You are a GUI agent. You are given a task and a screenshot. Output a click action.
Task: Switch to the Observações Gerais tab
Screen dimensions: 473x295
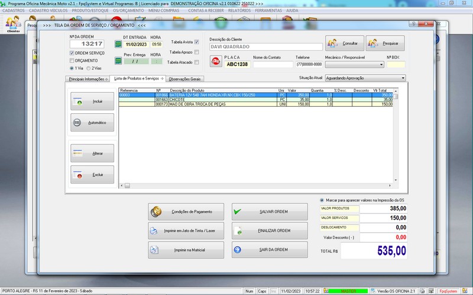(x=184, y=79)
